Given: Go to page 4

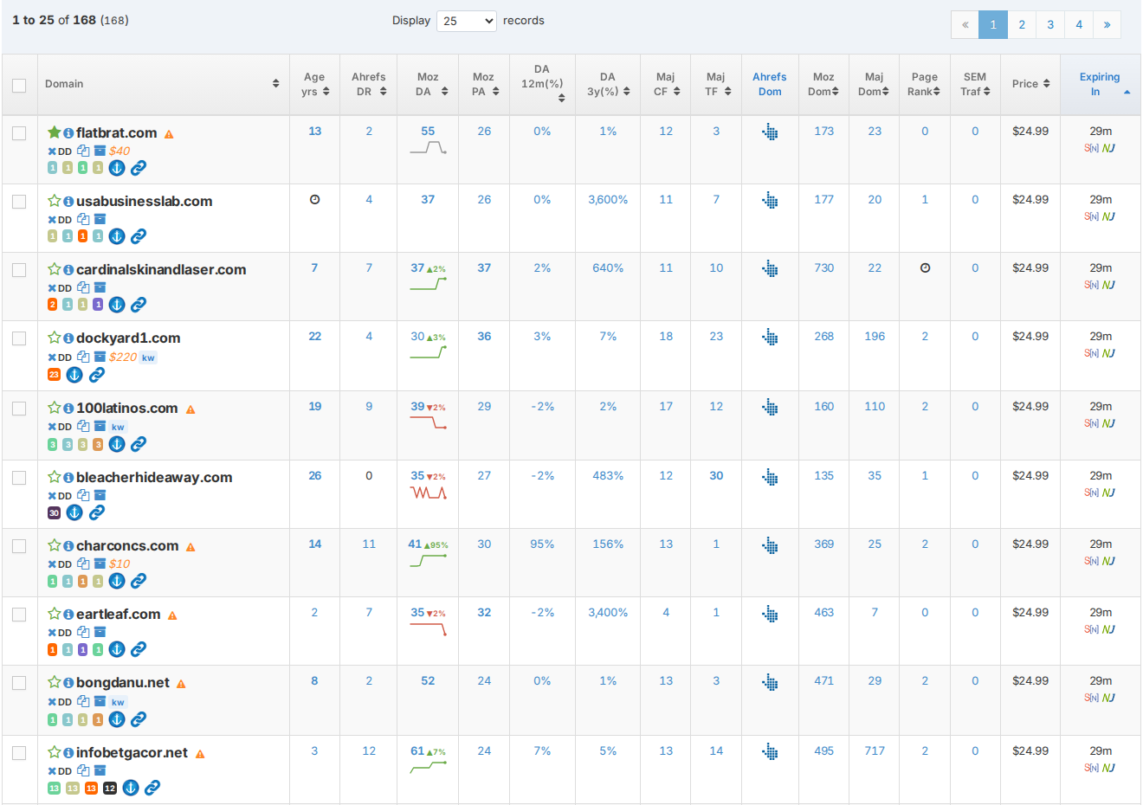Looking at the screenshot, I should point(1079,24).
